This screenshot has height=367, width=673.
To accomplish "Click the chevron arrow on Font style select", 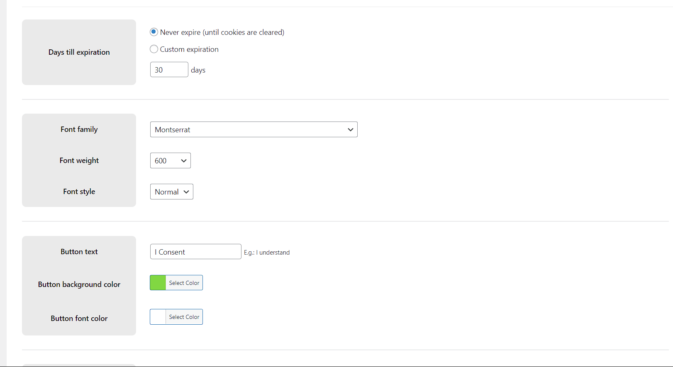I will click(x=186, y=192).
